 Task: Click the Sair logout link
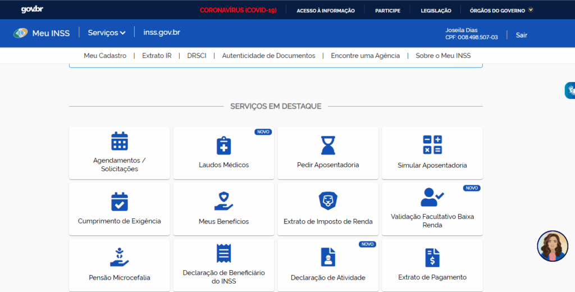click(521, 35)
